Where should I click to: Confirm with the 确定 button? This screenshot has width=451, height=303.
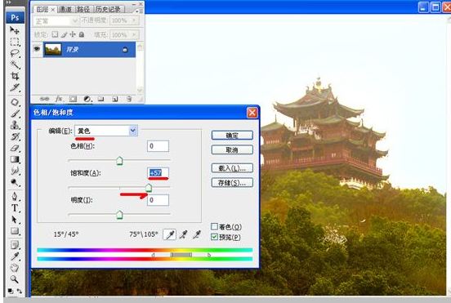[232, 136]
